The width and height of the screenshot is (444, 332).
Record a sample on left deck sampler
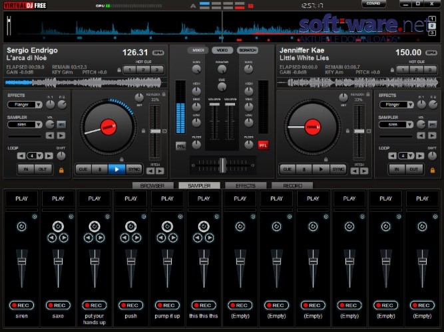(x=61, y=124)
